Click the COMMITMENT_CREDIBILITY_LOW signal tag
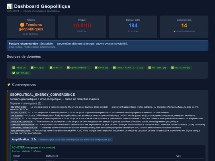Image resolution: width=215 pixels, height=161 pixels. tap(24, 128)
